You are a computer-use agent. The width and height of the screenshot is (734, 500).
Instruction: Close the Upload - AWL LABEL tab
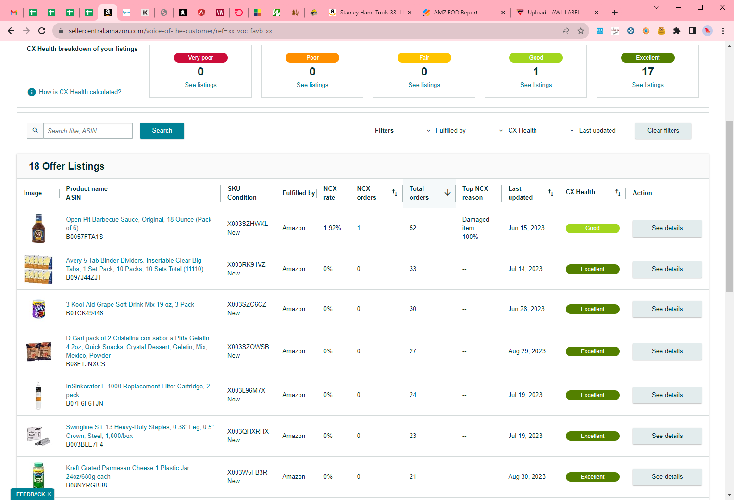pyautogui.click(x=597, y=12)
